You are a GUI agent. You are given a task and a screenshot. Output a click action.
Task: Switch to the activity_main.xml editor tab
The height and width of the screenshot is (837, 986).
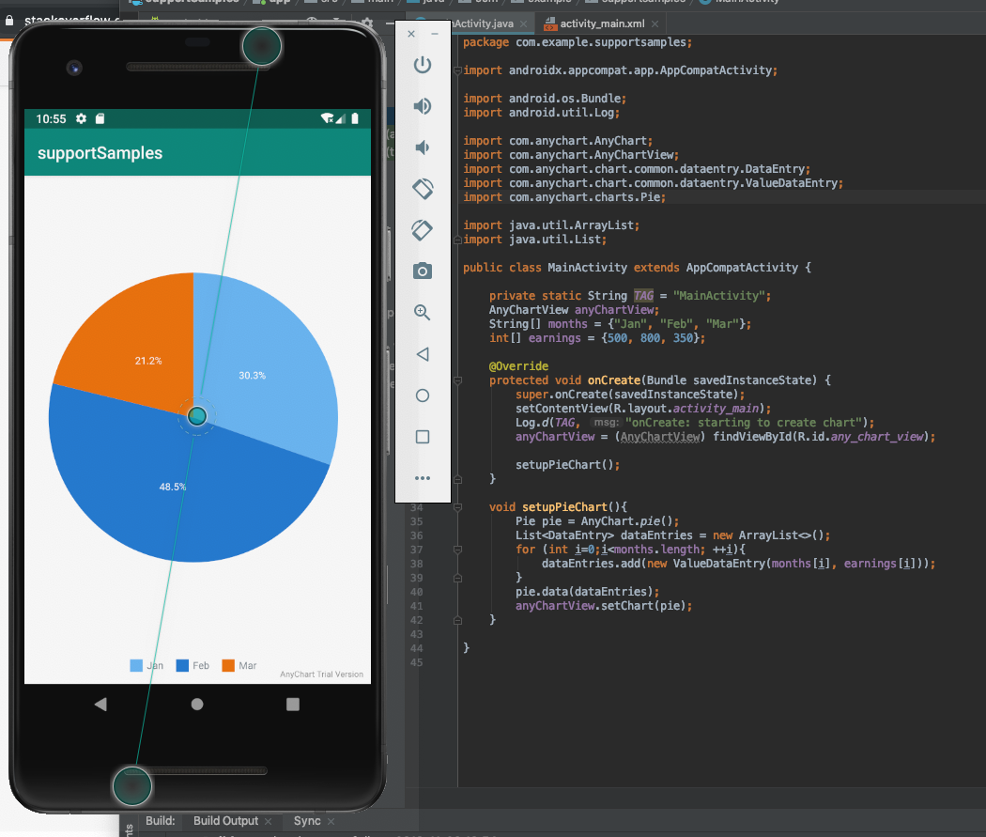pyautogui.click(x=602, y=23)
